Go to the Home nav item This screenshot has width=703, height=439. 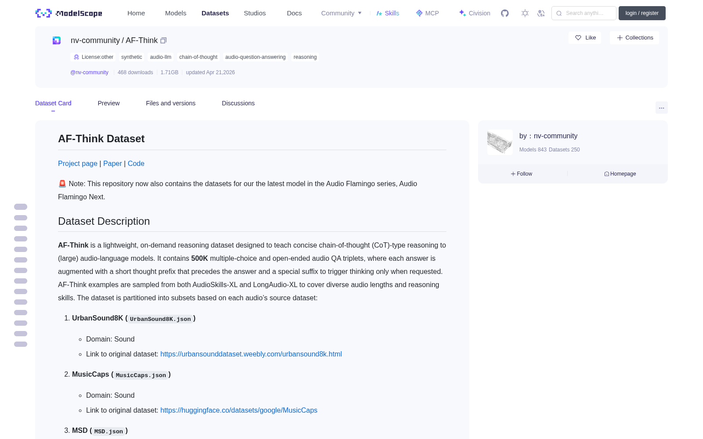136,13
